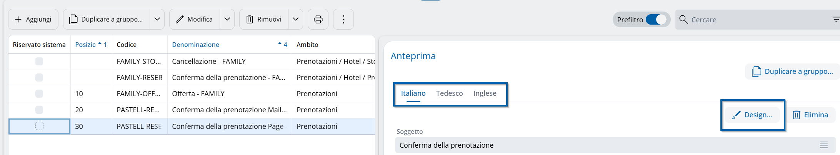Click the Design brush button

click(x=752, y=115)
